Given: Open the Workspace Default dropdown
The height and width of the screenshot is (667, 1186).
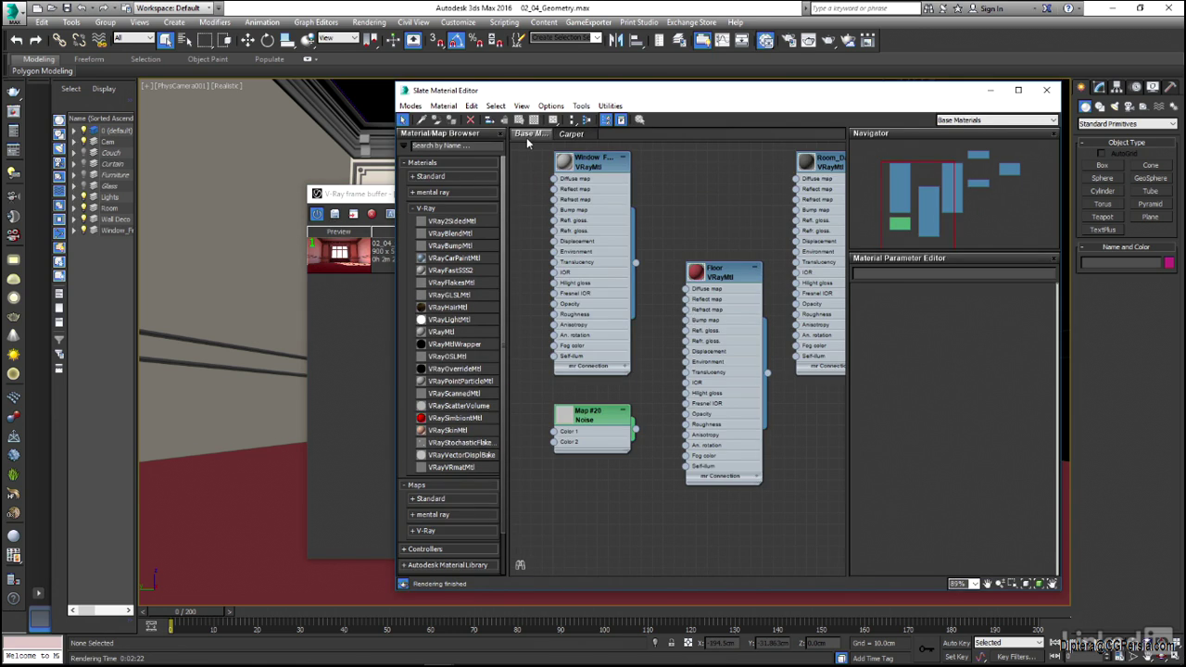Looking at the screenshot, I should (x=173, y=7).
